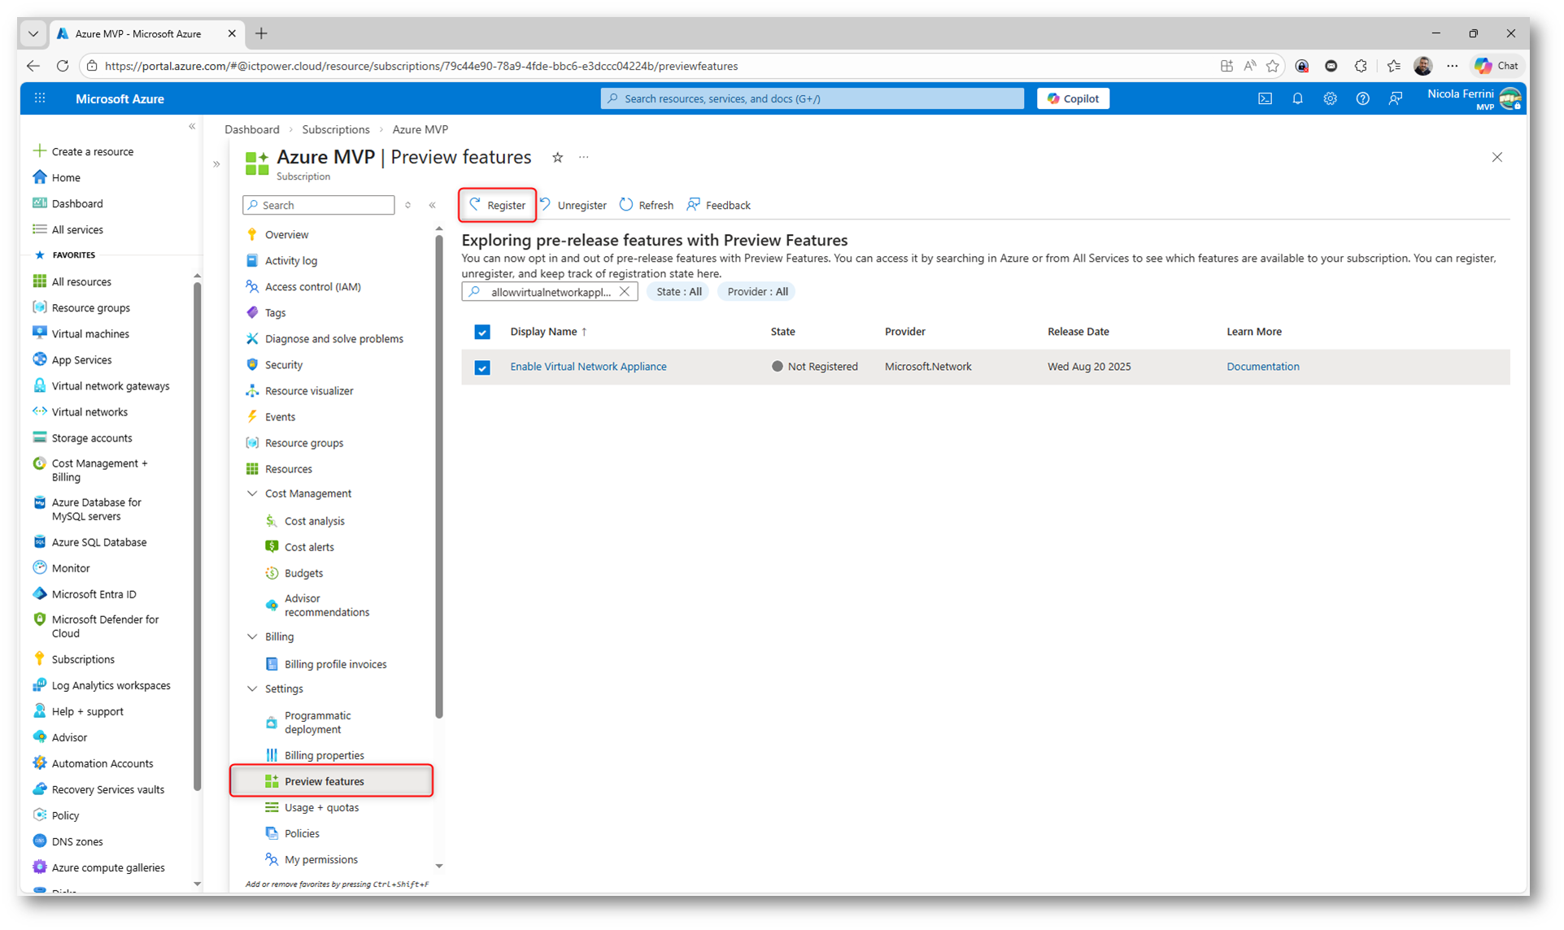Screen dimensions: 1564x930
Task: Click the Refresh toolbar icon
Action: (626, 205)
